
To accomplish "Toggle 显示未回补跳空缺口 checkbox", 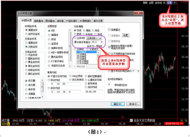I will [x=109, y=71].
